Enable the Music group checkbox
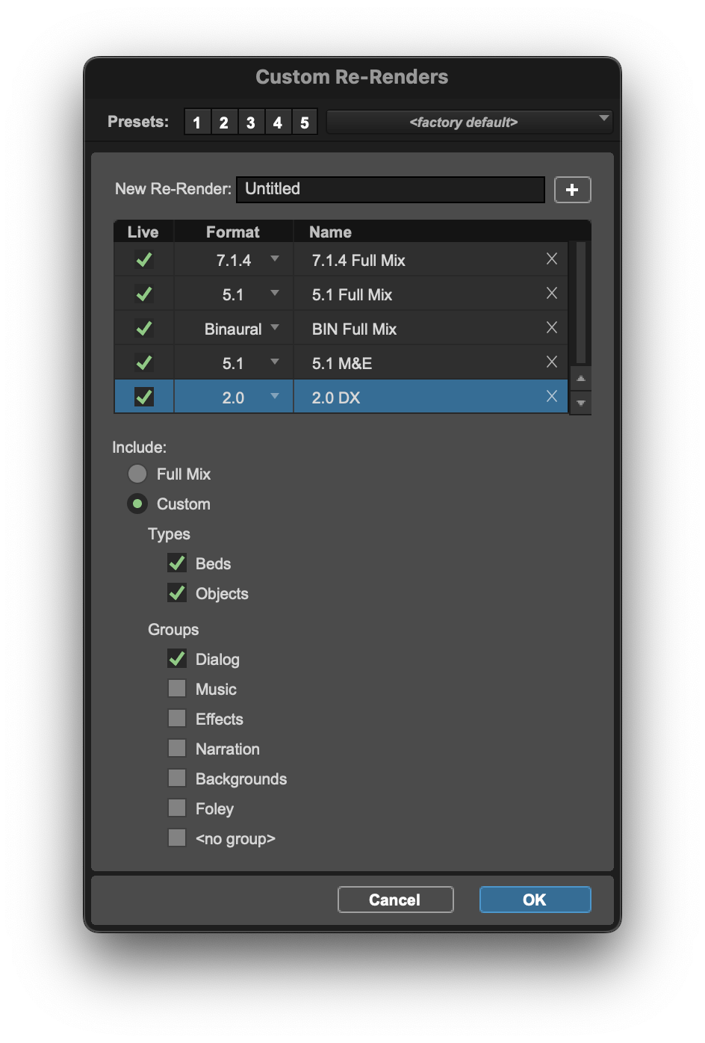The width and height of the screenshot is (705, 1043). tap(177, 688)
